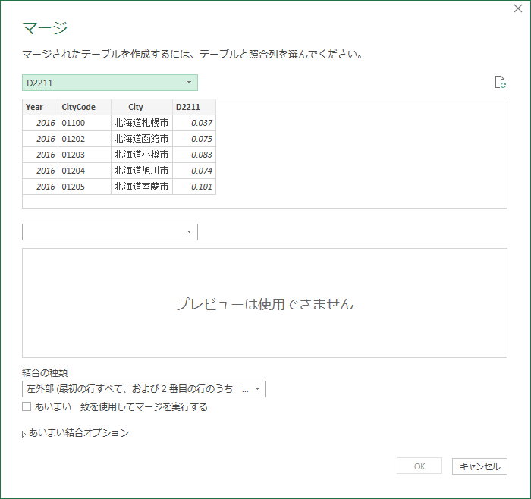Enable あいまい一致を使用してマージを実行する checkbox
The image size is (531, 499).
coord(27,406)
